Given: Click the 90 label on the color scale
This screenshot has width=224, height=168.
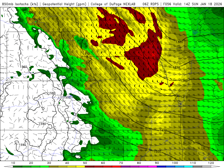Looking at the screenshot, I should tap(157, 163).
